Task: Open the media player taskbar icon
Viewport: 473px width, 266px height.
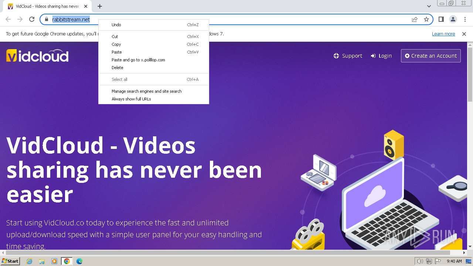Action: [54, 261]
